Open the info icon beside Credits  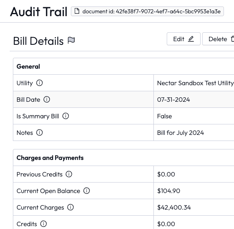coord(43,224)
